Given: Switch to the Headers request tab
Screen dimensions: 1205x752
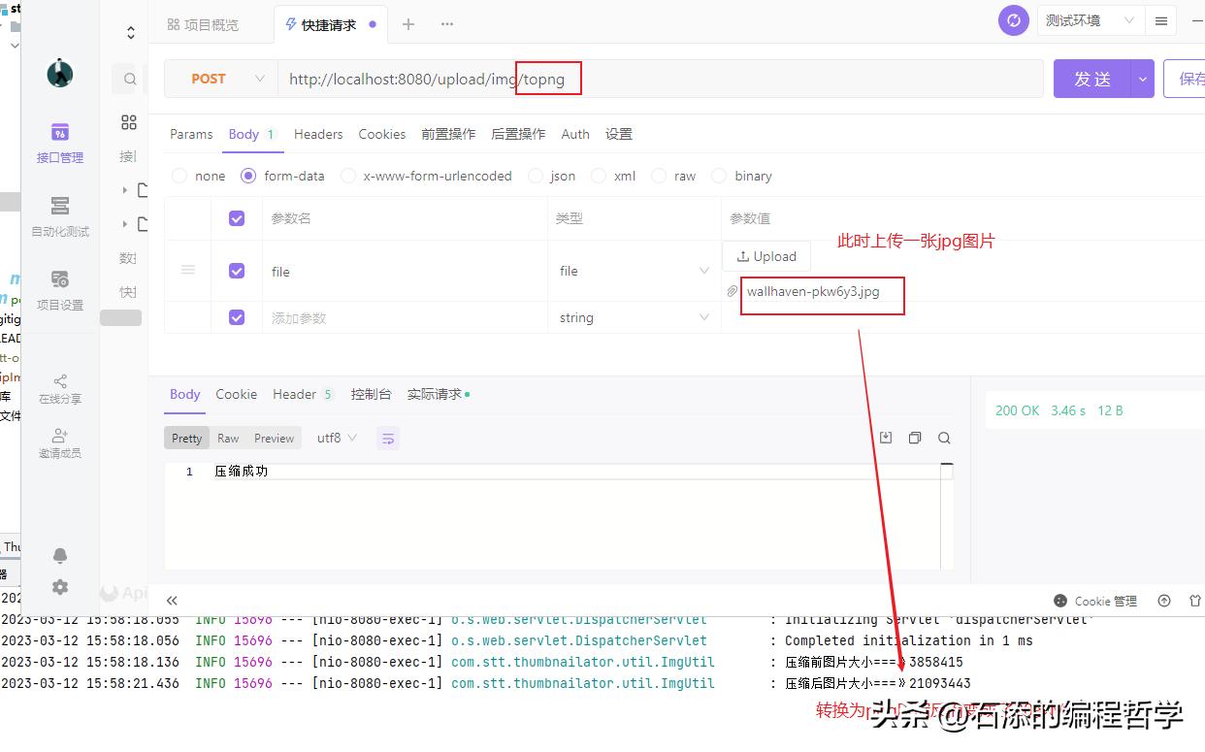Looking at the screenshot, I should tap(317, 134).
